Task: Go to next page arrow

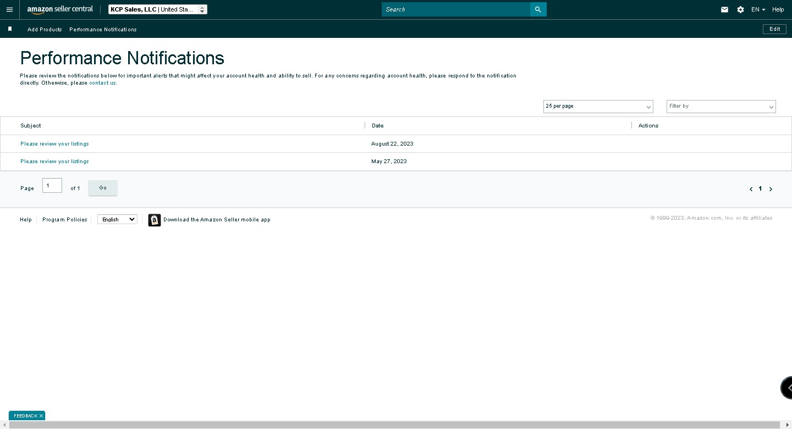Action: tap(771, 189)
